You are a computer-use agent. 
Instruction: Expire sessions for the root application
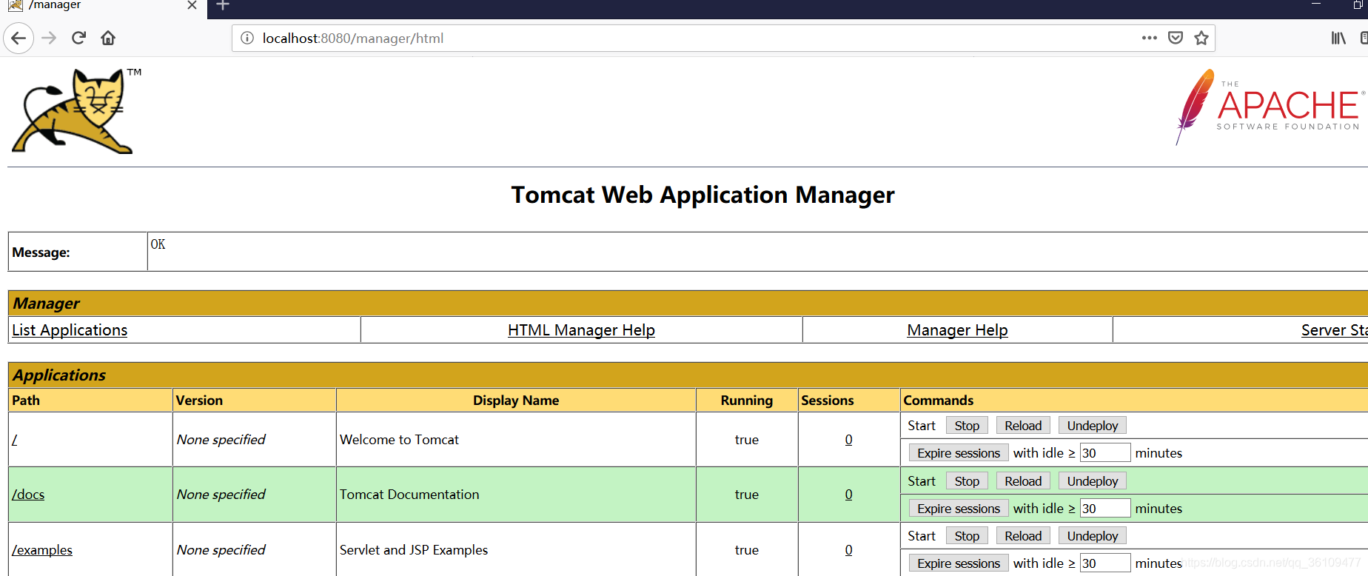959,453
